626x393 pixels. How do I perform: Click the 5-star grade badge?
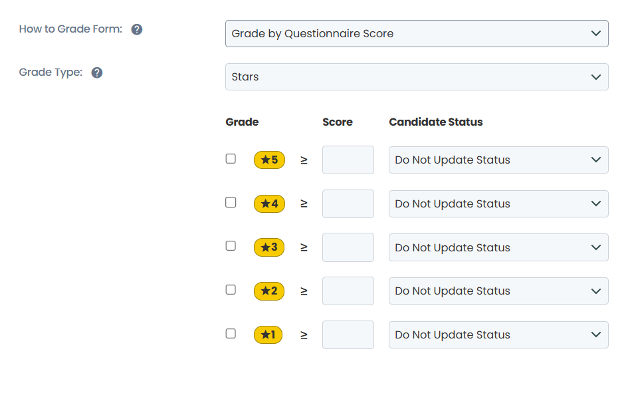pyautogui.click(x=270, y=160)
